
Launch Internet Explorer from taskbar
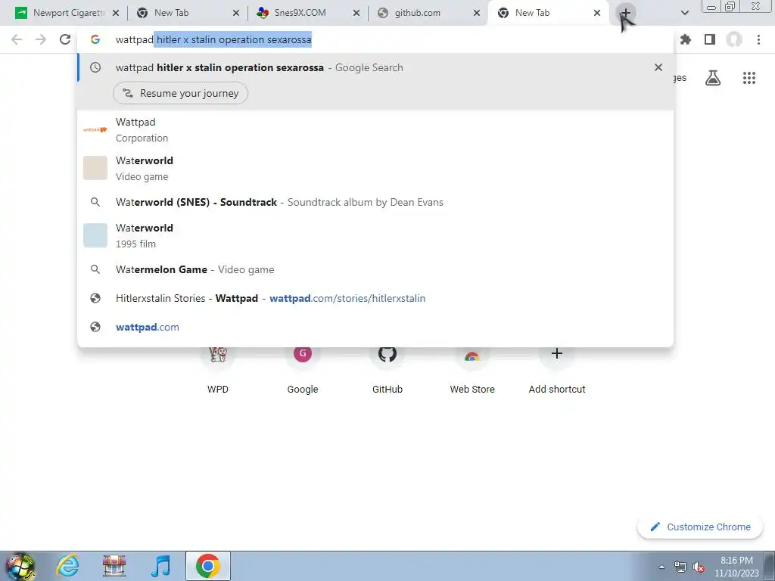click(x=67, y=566)
